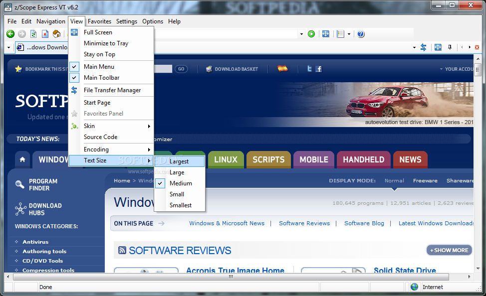
Task: Click the Twitter icon on the page
Action: click(x=309, y=69)
